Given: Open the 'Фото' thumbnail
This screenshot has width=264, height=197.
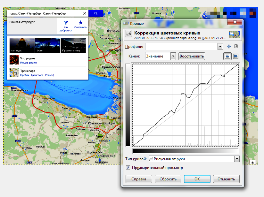Looking at the screenshot, I should click(48, 46).
